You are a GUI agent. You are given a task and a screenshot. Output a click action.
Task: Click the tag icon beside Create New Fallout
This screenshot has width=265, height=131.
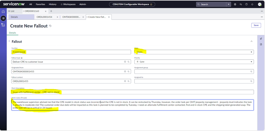(50, 26)
